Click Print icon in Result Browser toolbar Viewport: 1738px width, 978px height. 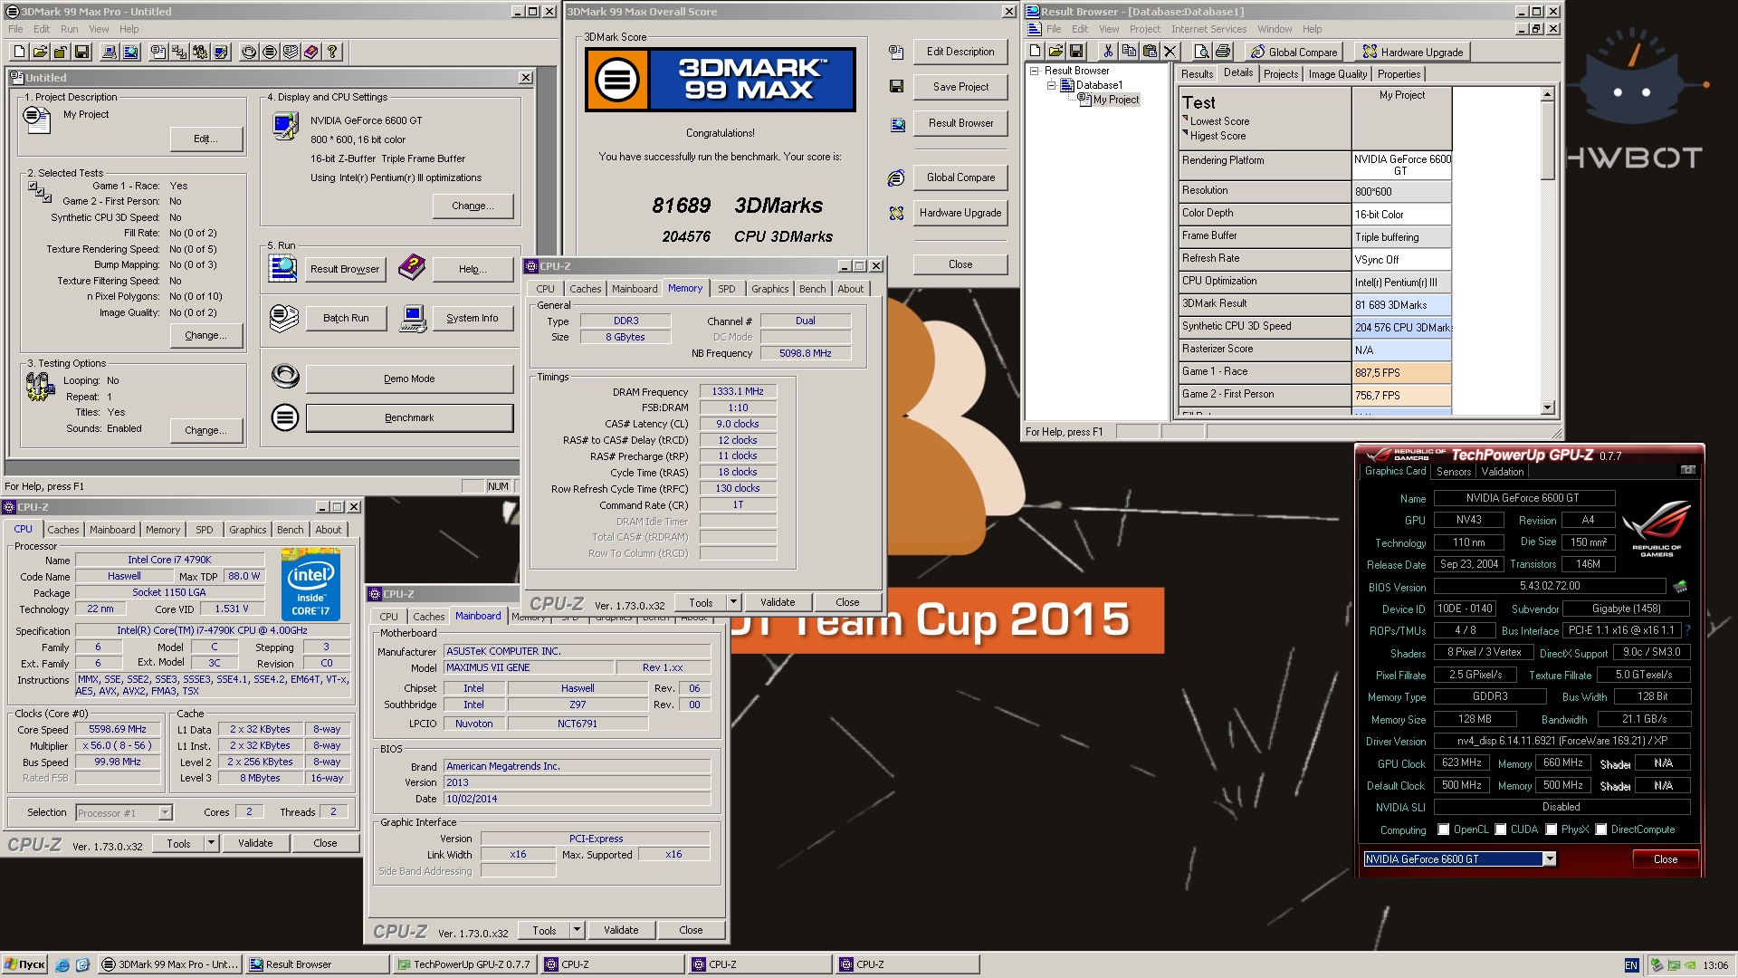click(1223, 52)
